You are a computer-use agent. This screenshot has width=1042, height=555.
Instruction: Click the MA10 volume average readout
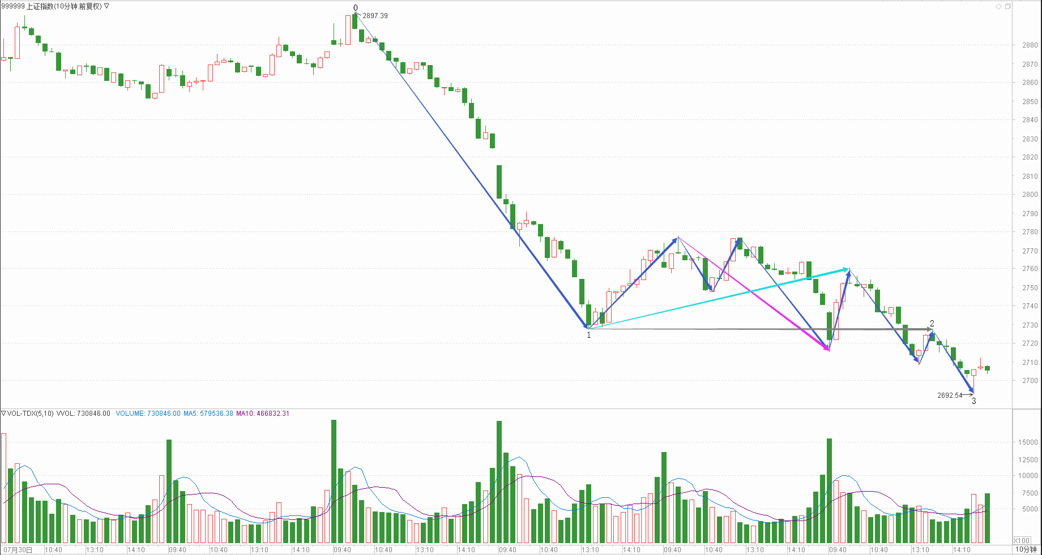point(262,414)
